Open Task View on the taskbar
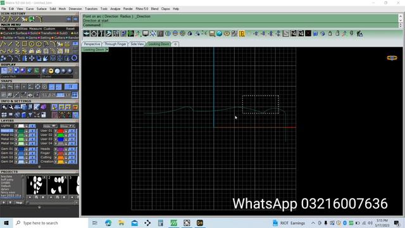The image size is (405, 228). [x=95, y=223]
